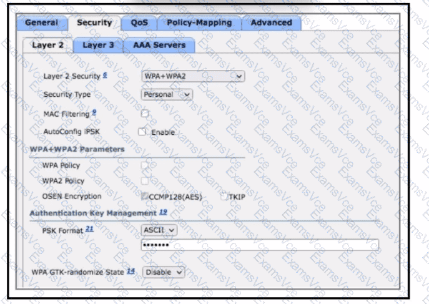Expand the Layer 2 Security dropdown

tap(193, 76)
